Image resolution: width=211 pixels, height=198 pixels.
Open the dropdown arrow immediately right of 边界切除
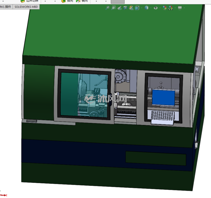(x=45, y=1)
